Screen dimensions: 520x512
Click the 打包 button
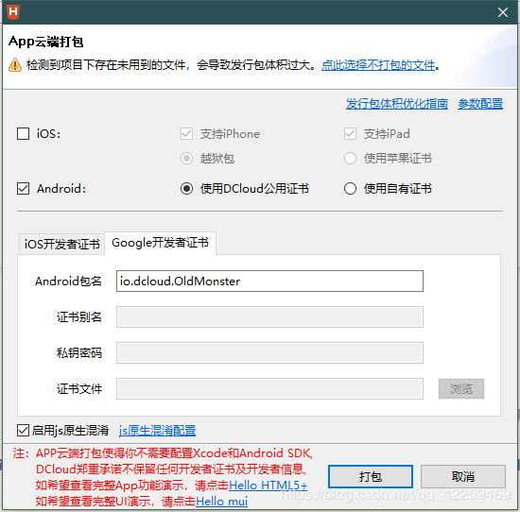coord(371,476)
